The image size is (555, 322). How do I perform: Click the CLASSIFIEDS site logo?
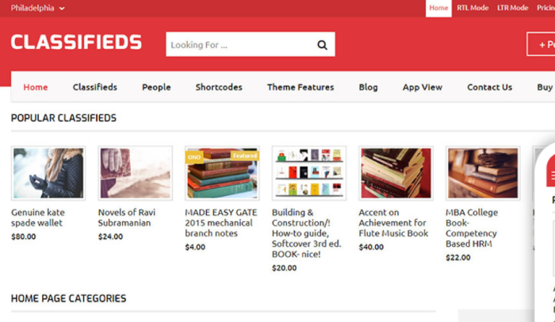(x=76, y=43)
